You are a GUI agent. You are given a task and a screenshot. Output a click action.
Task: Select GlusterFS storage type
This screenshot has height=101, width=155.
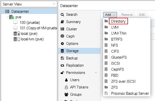point(127,57)
